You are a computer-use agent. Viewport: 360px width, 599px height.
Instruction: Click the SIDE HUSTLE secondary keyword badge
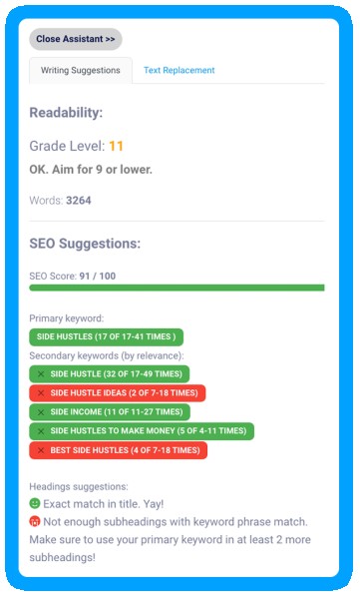(109, 374)
